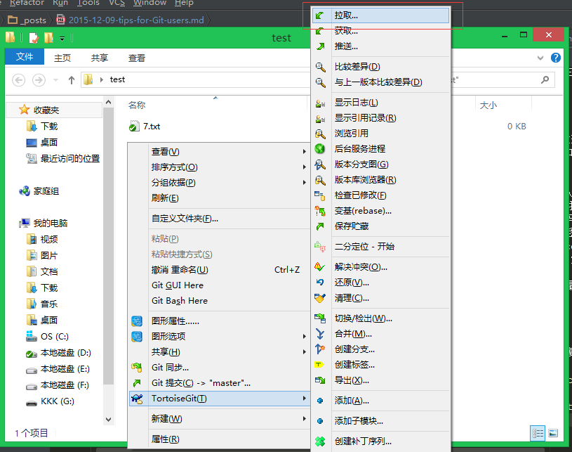This screenshot has height=452, width=572.
Task: Click the 拉取 (Pull) green arrow icon
Action: click(x=321, y=15)
